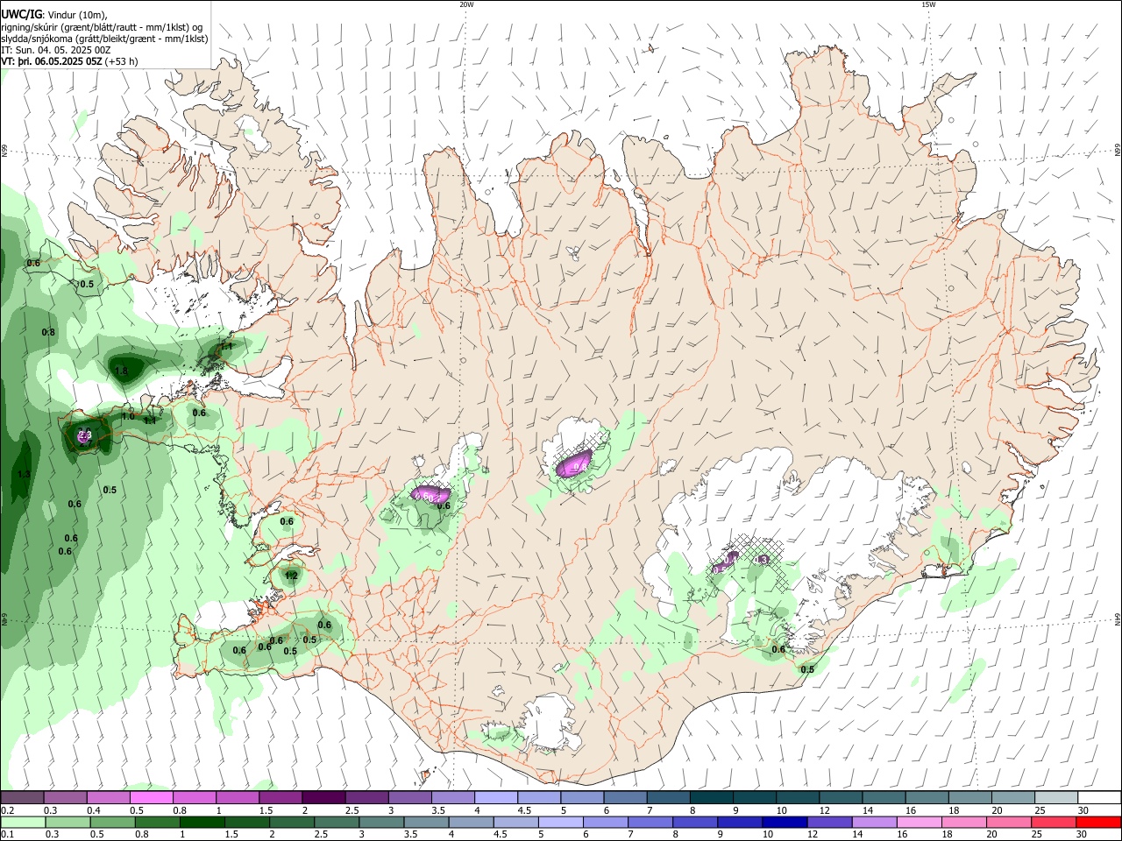
Task: Select lower legend swatch between 0.3 and 0.5
Action: [67, 823]
